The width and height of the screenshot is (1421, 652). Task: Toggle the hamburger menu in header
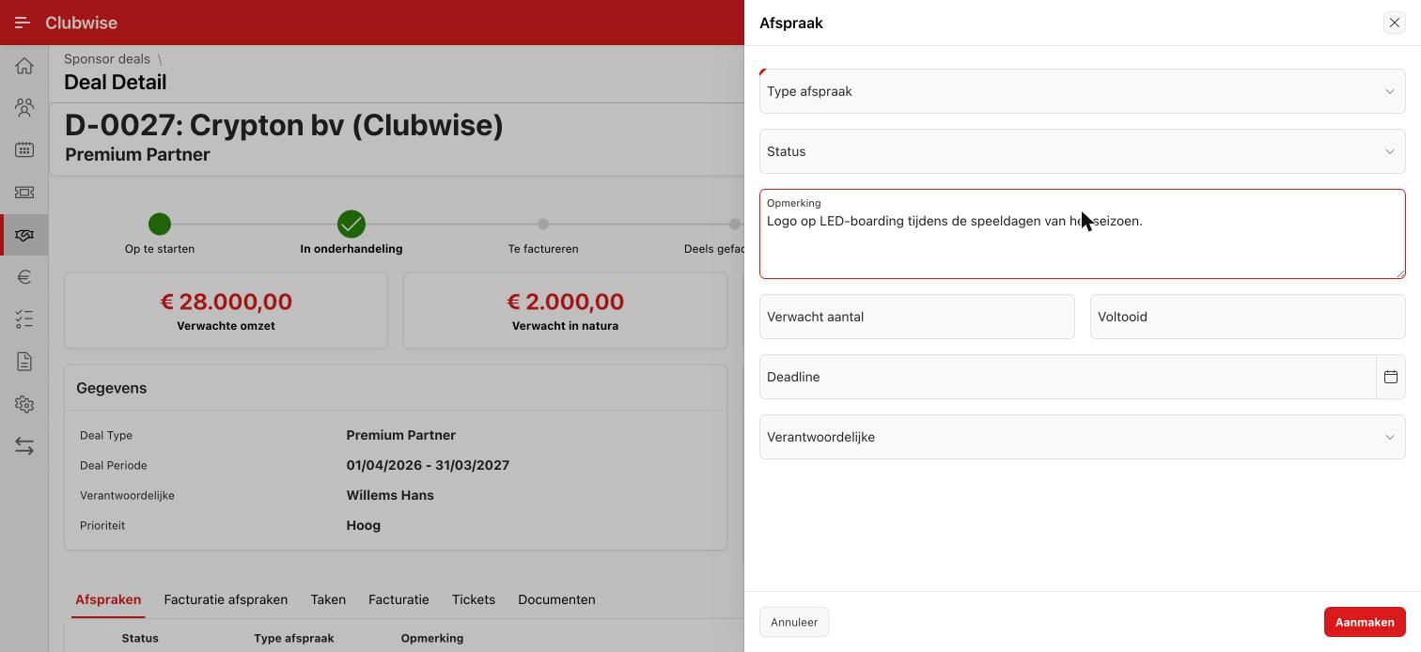(x=23, y=23)
